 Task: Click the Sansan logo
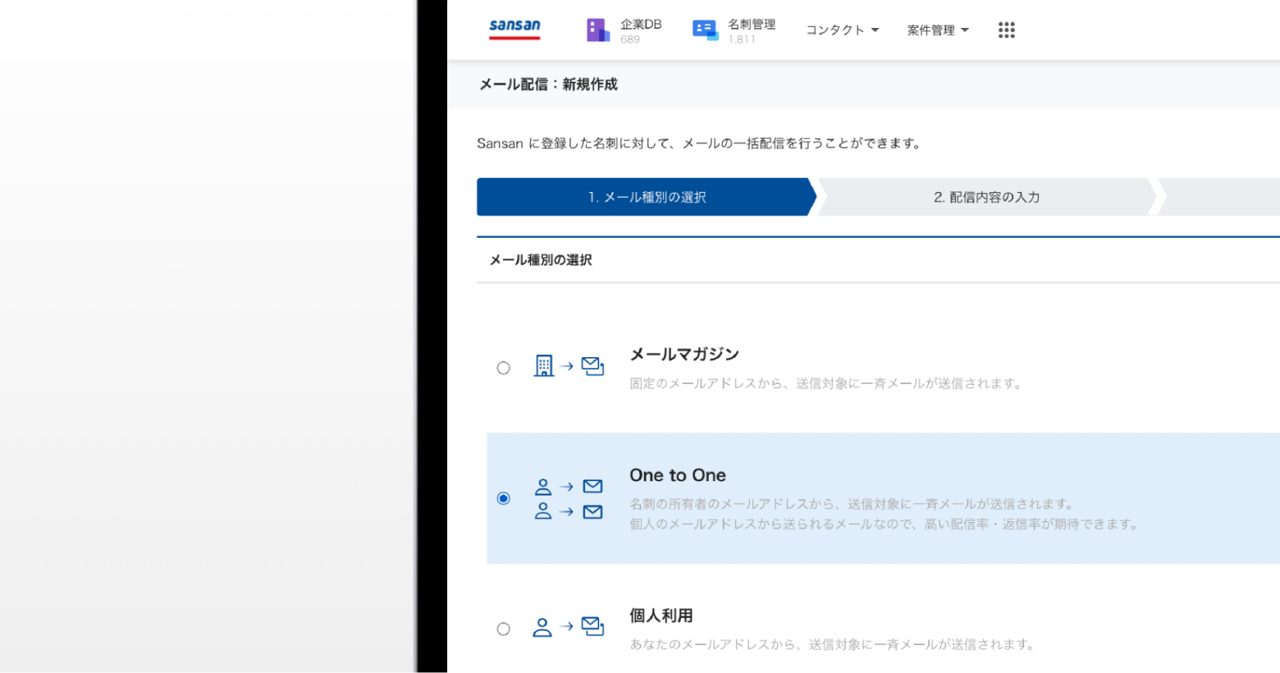point(514,29)
